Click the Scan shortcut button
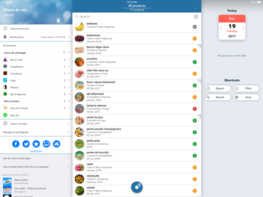The height and width of the screenshot is (197, 263). pyautogui.click(x=246, y=97)
